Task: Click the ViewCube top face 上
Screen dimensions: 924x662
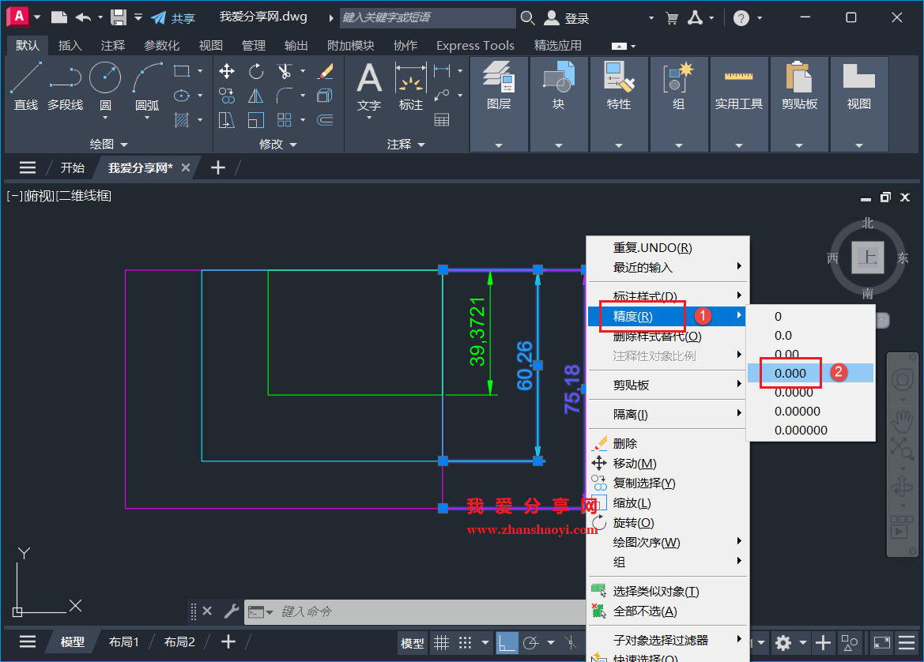Action: [867, 258]
